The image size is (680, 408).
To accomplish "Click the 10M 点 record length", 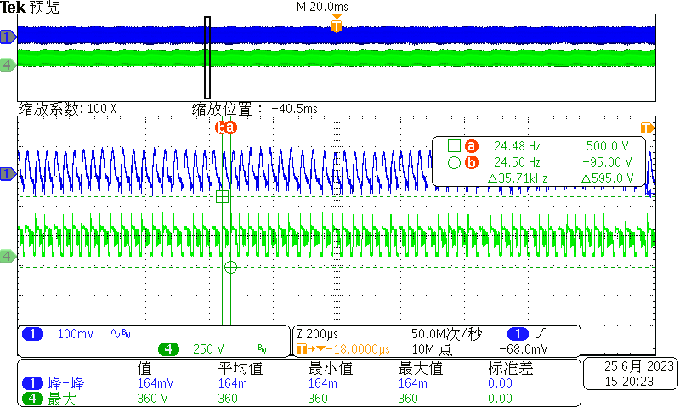I will pyautogui.click(x=432, y=349).
